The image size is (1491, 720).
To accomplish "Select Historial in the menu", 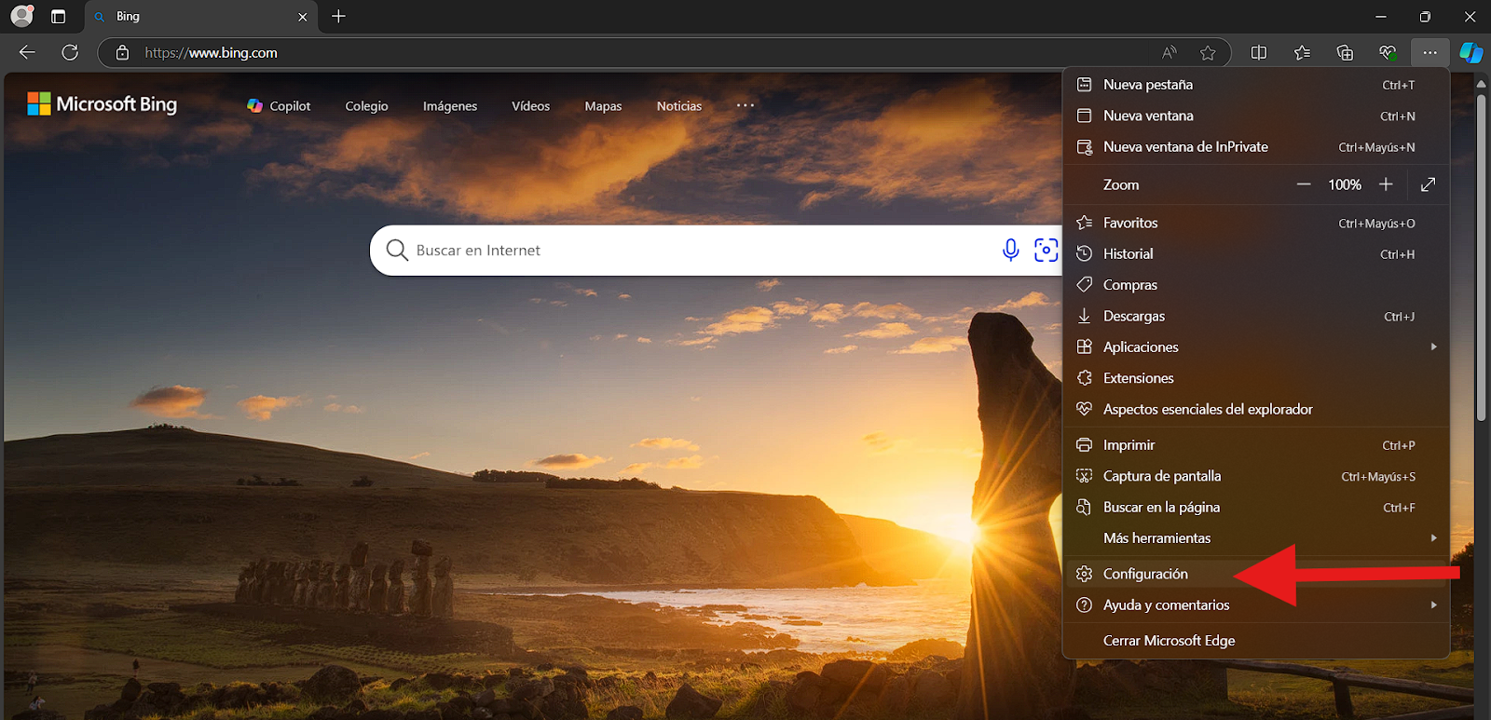I will point(1128,254).
